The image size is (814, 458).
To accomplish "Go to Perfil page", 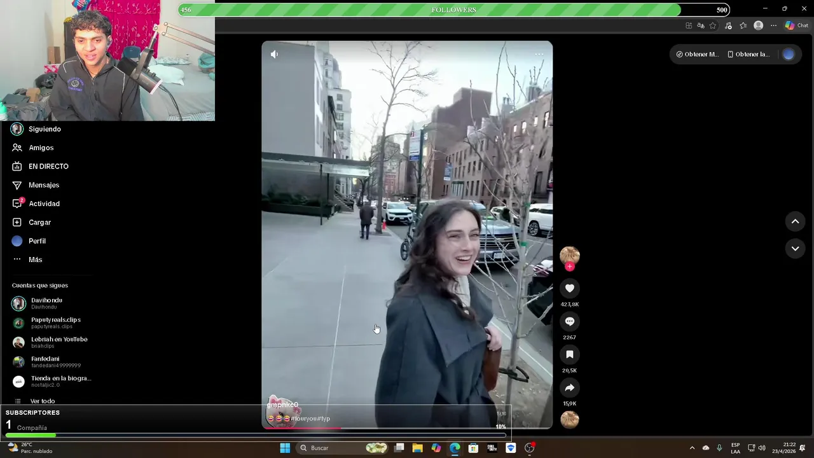I will point(29,241).
